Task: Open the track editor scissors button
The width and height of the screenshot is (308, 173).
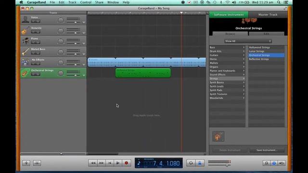Action: [x=37, y=163]
